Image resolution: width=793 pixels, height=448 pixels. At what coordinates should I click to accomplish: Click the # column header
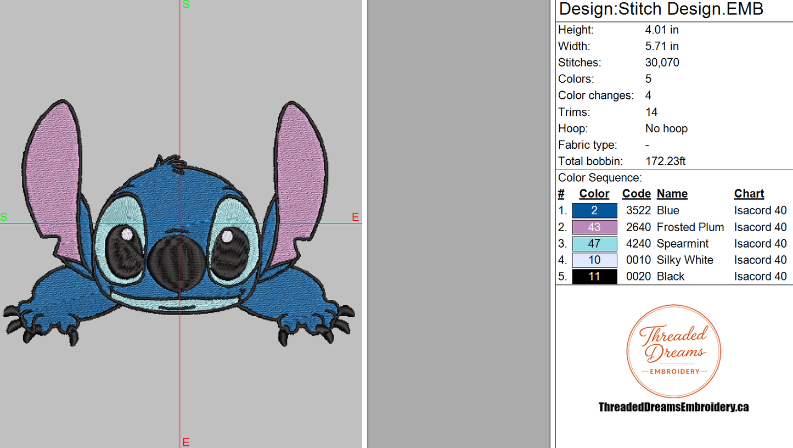(561, 194)
